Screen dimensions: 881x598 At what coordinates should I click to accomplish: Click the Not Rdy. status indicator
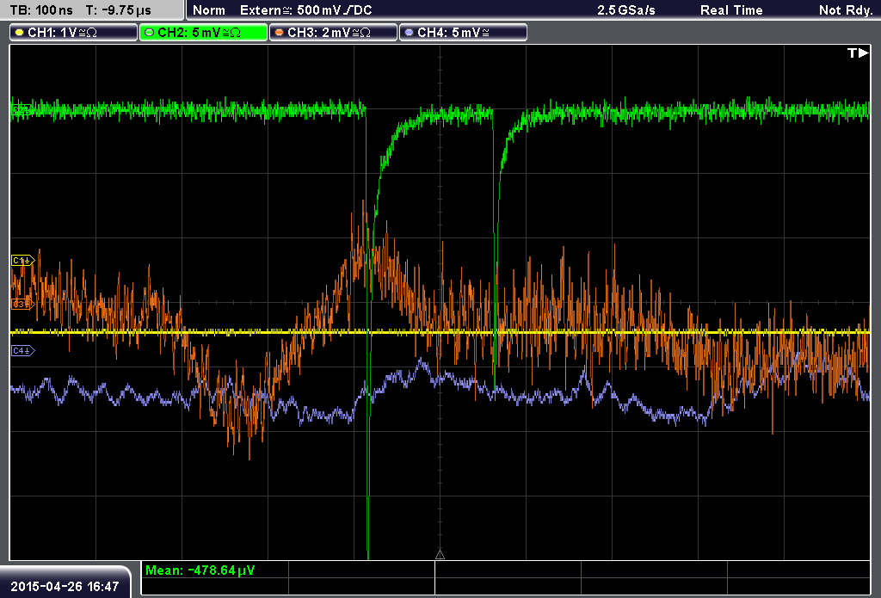coord(845,10)
